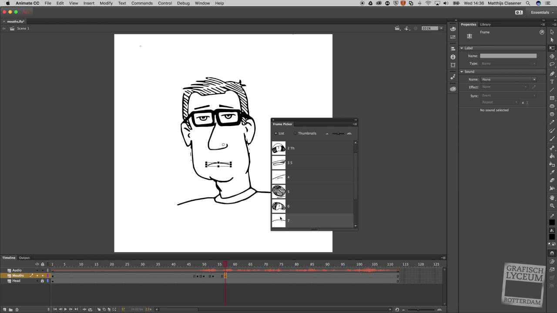
Task: Select the Eraser tool
Action: point(552,180)
